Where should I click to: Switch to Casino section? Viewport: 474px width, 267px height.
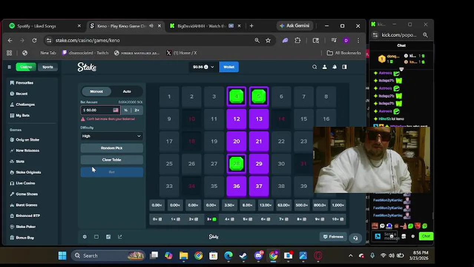tap(26, 67)
